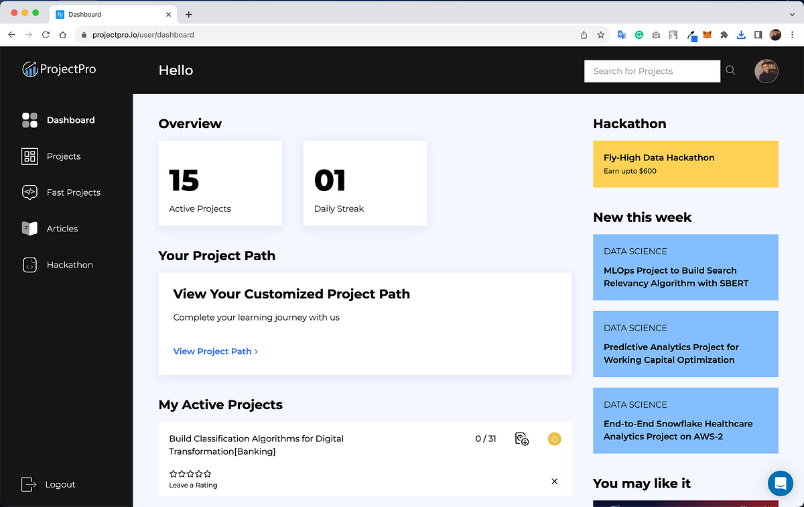The width and height of the screenshot is (804, 507).
Task: Select Dashboard in the sidebar
Action: click(71, 120)
